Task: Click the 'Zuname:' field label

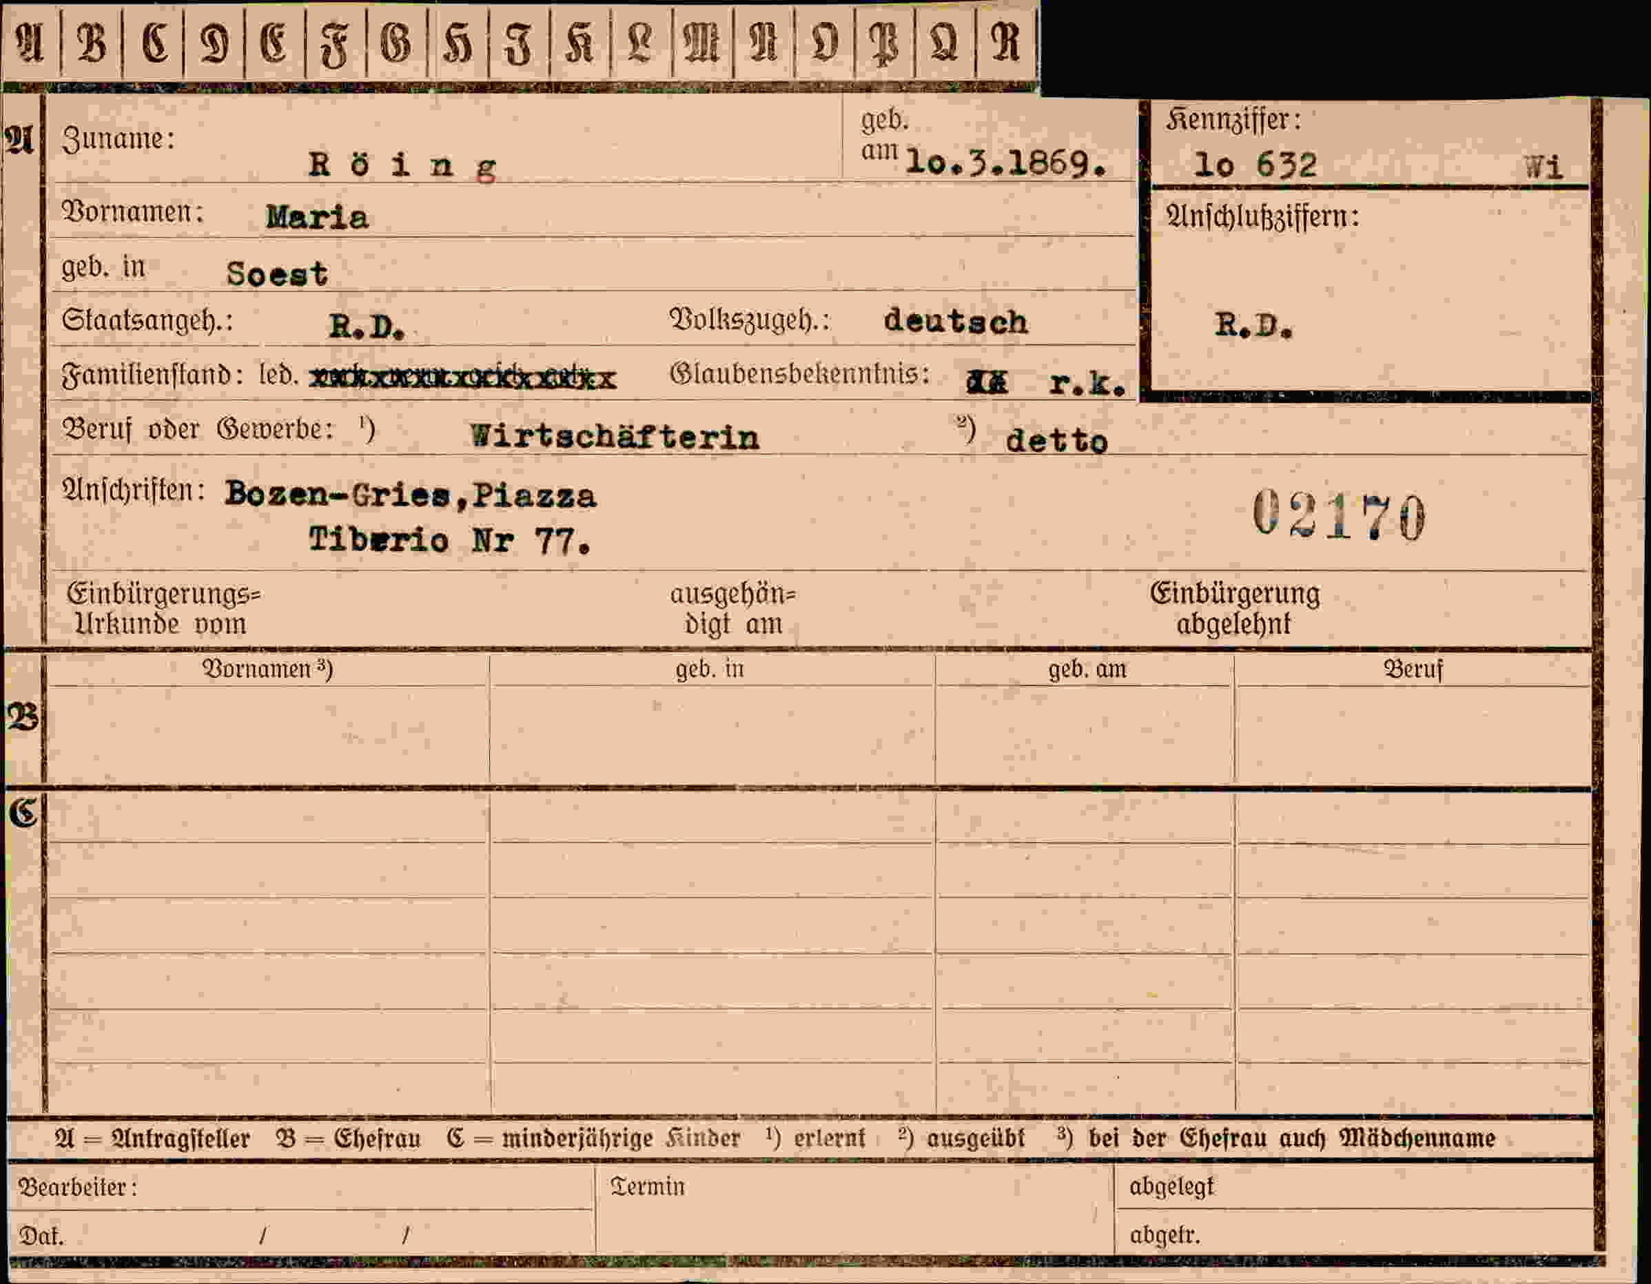Action: tap(119, 139)
